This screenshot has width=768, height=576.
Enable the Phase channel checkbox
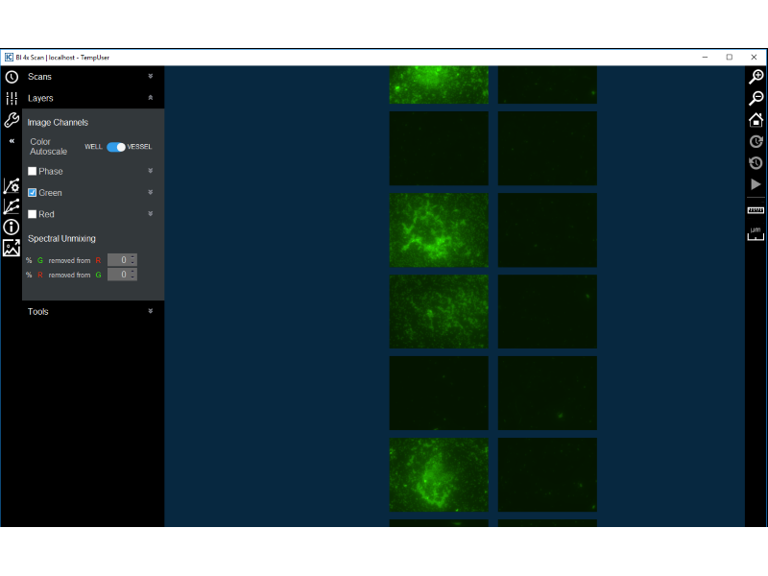[33, 172]
